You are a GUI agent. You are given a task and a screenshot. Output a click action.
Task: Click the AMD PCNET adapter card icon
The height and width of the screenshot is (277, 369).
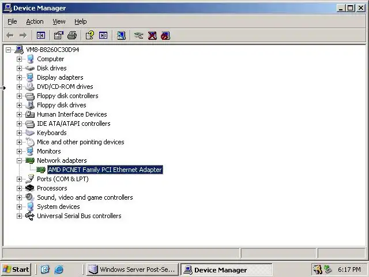coord(41,170)
